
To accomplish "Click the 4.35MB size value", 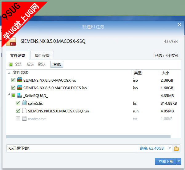I will click(x=167, y=95).
